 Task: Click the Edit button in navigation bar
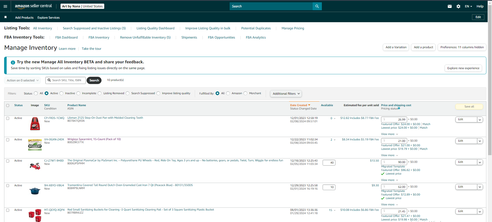[478, 17]
